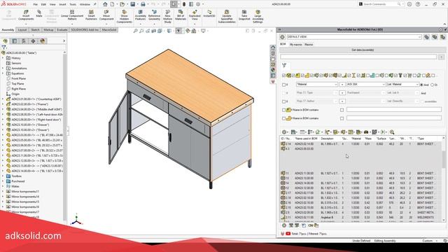Toggle the first component-type filter checkbox
Viewport: 448px width, 252px height.
click(x=283, y=76)
